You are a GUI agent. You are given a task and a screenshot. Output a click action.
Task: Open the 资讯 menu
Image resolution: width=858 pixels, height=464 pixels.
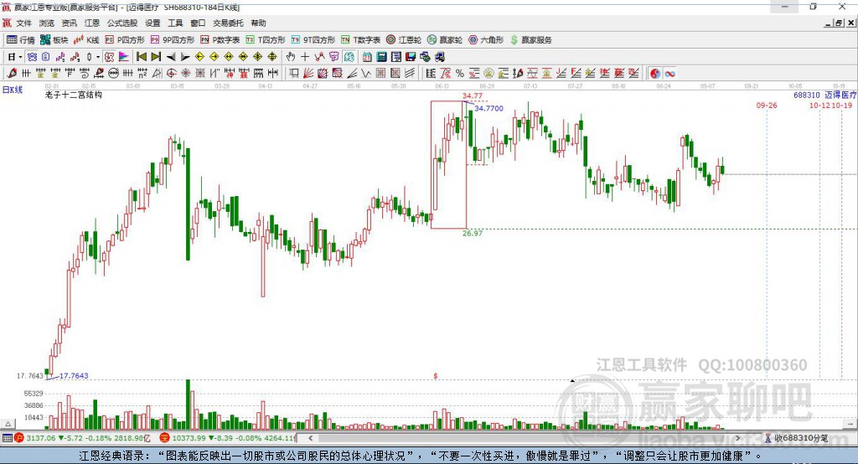click(x=69, y=23)
